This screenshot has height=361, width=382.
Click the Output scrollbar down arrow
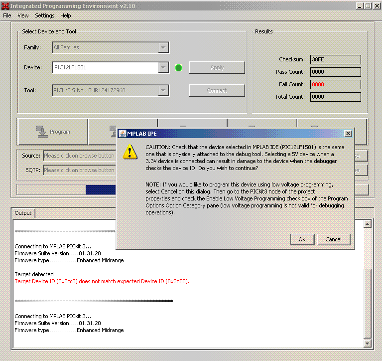(x=367, y=344)
